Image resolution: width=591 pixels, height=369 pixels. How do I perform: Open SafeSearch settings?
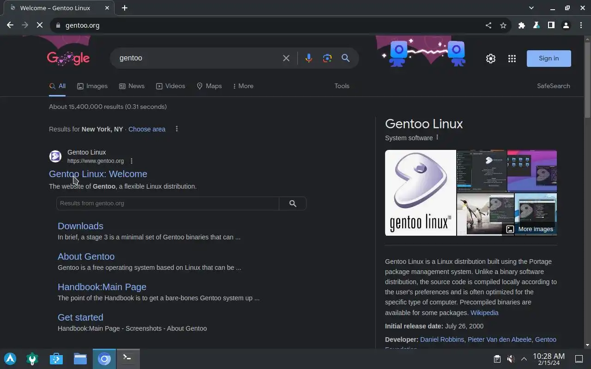pos(553,86)
